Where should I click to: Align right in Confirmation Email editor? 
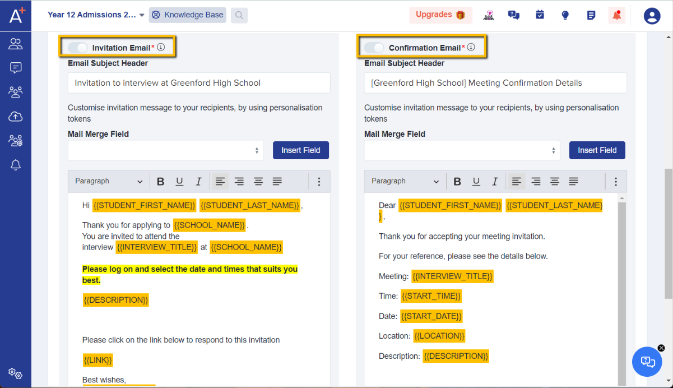536,182
